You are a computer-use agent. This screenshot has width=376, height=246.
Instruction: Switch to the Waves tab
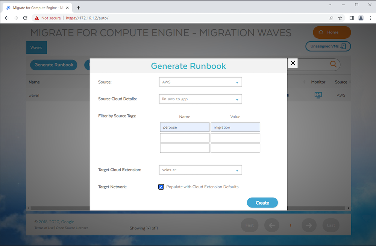click(x=36, y=47)
